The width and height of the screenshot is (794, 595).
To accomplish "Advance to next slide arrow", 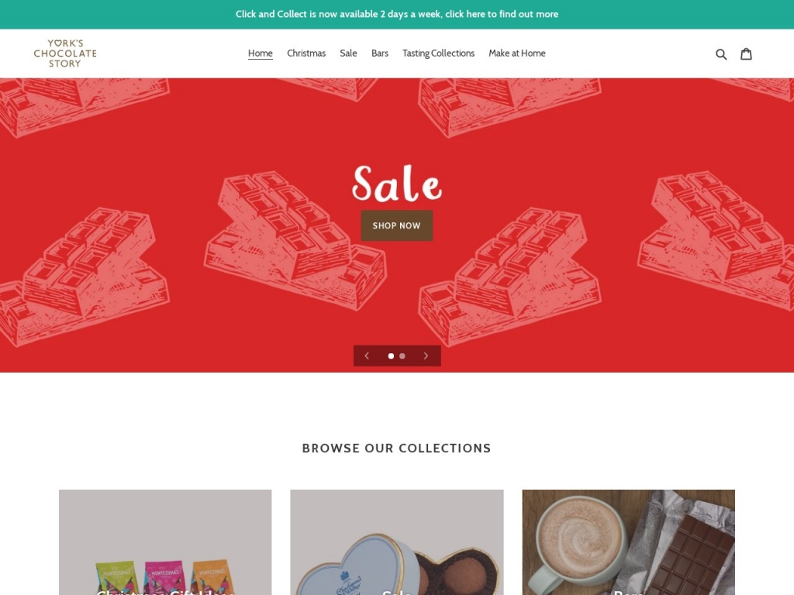I will click(426, 356).
